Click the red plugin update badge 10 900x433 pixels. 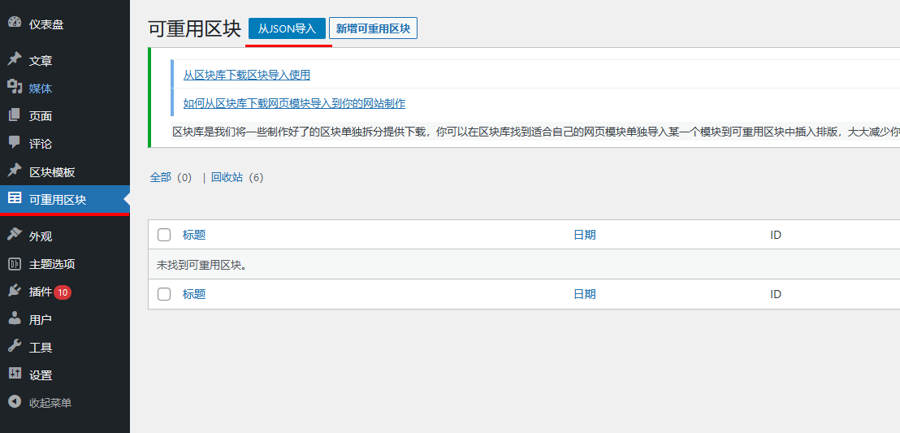click(x=63, y=292)
